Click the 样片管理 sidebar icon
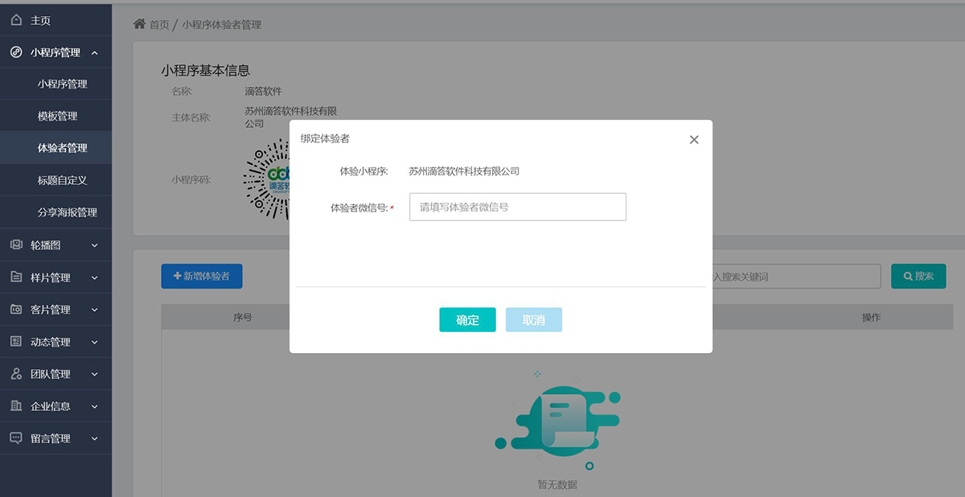965x497 pixels. [16, 277]
